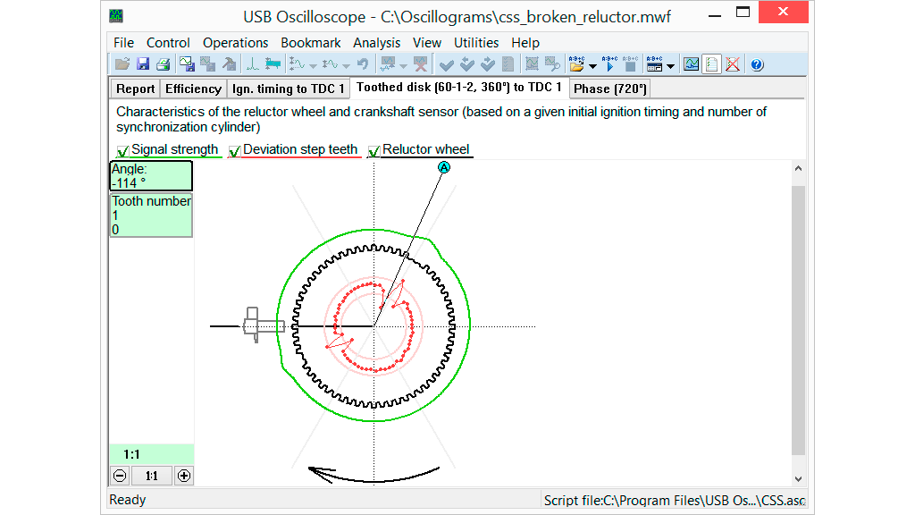Click the open folder icon in toolbar

122,64
